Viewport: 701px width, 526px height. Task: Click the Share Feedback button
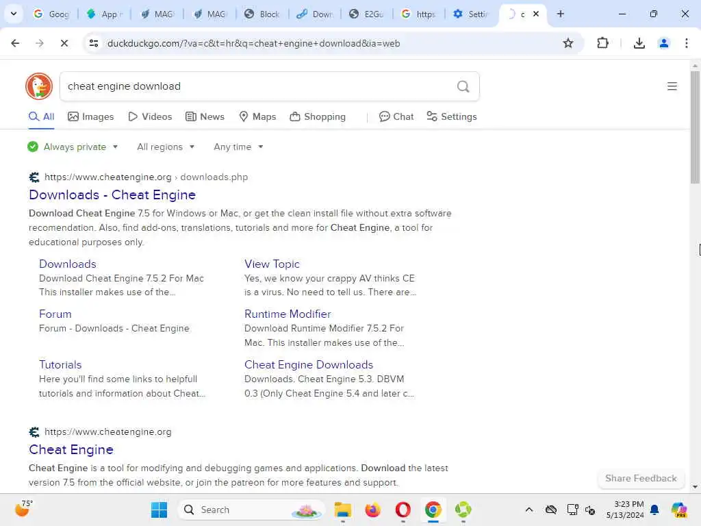(641, 478)
